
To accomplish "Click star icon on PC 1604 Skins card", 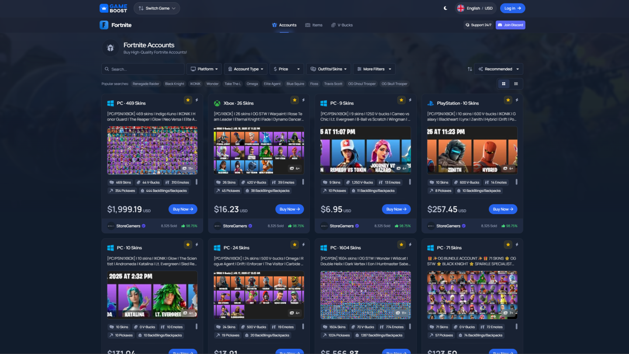I will pyautogui.click(x=401, y=245).
